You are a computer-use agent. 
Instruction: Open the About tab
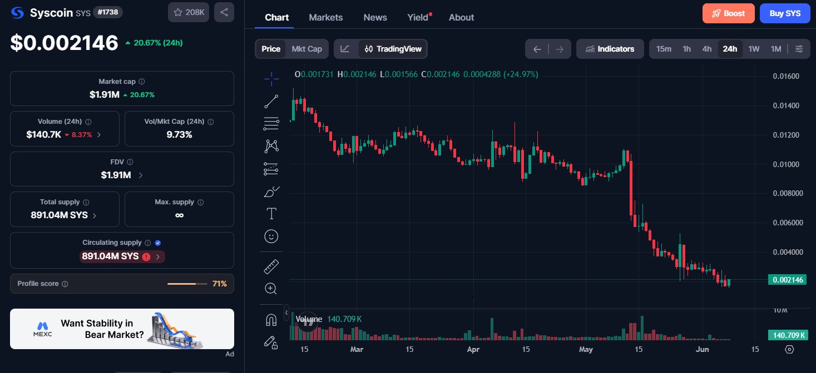point(462,17)
